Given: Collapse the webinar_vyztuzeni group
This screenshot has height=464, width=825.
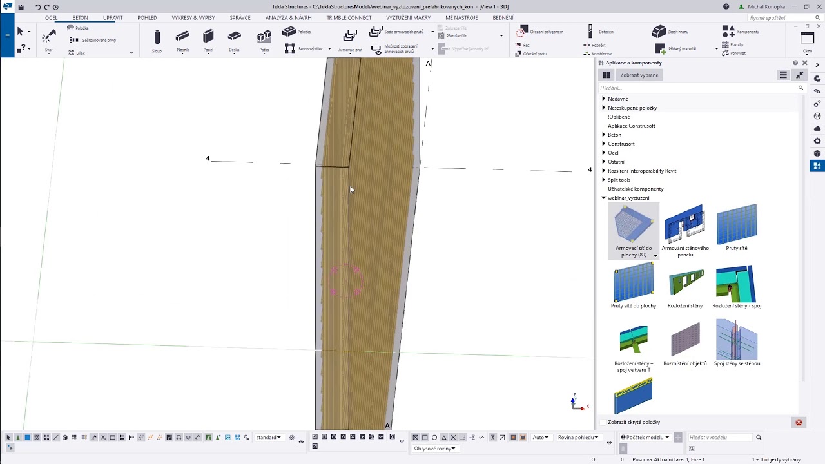Looking at the screenshot, I should click(603, 198).
